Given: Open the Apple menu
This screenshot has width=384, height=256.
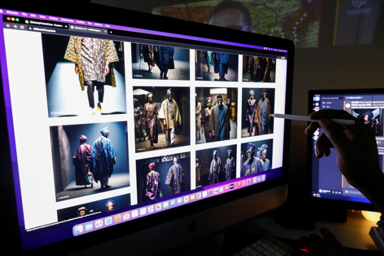Looking at the screenshot, I should tap(1, 11).
